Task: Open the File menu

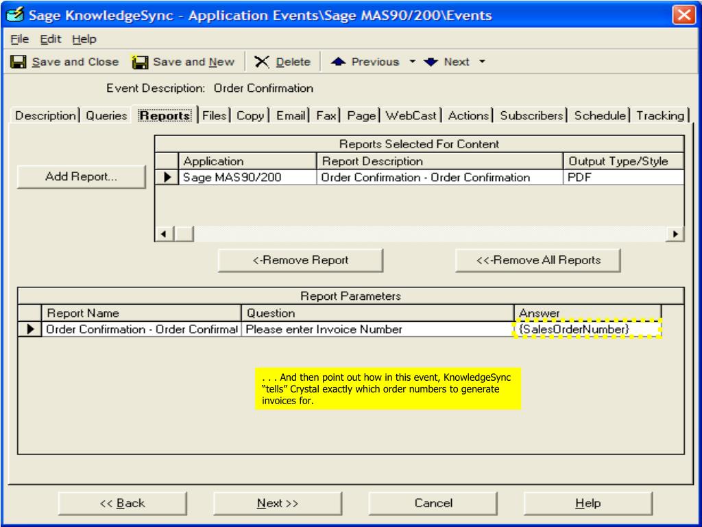Action: pos(19,39)
